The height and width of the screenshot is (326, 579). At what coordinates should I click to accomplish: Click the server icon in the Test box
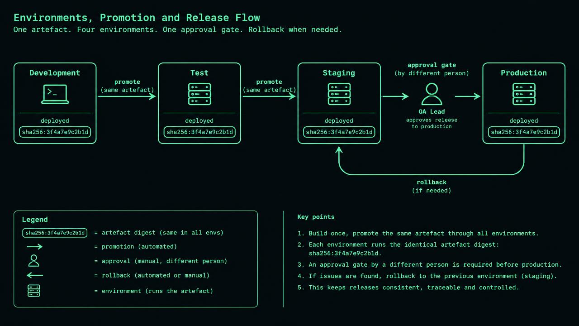(199, 94)
